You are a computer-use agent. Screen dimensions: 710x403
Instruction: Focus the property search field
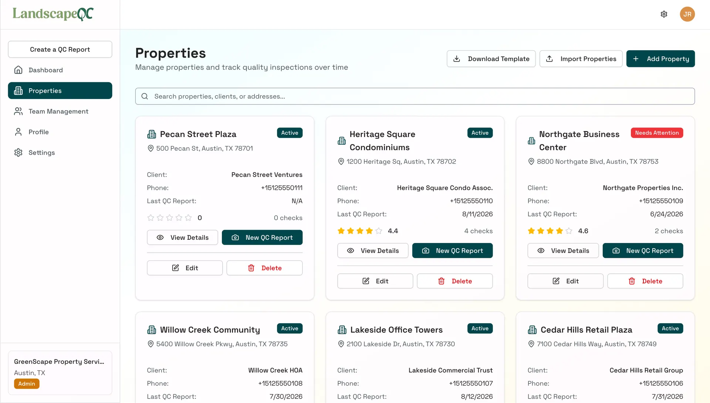(415, 96)
